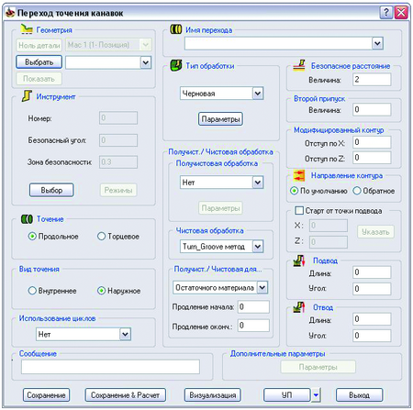Click the Отвод Угол field
The width and height of the screenshot is (413, 410).
pos(372,336)
